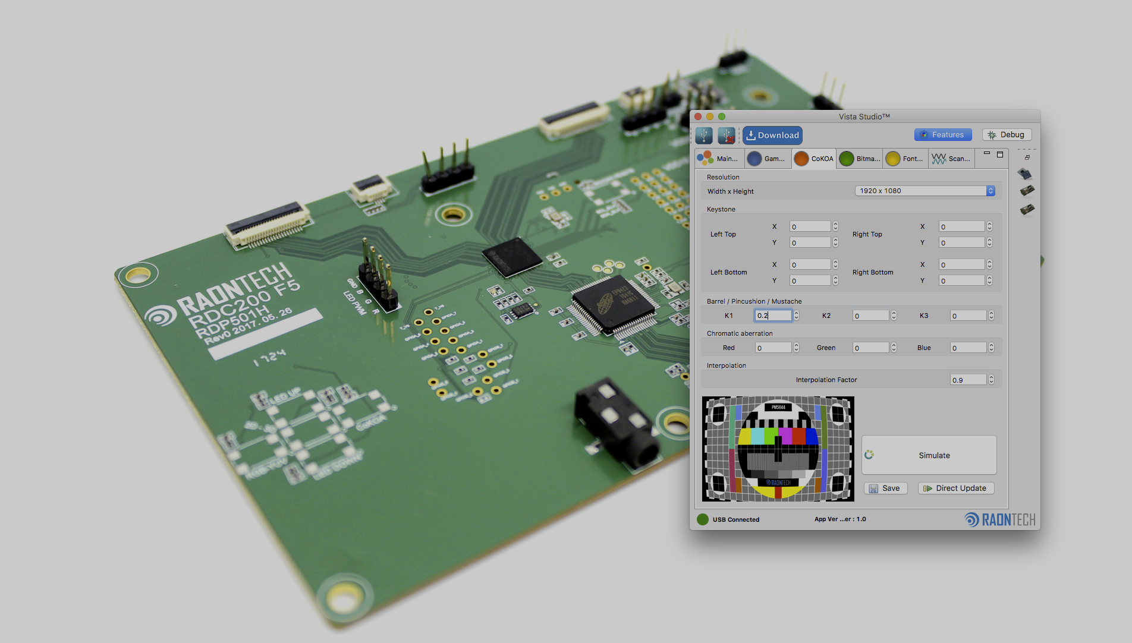Viewport: 1132px width, 643px height.
Task: Open the Features panel
Action: point(943,135)
